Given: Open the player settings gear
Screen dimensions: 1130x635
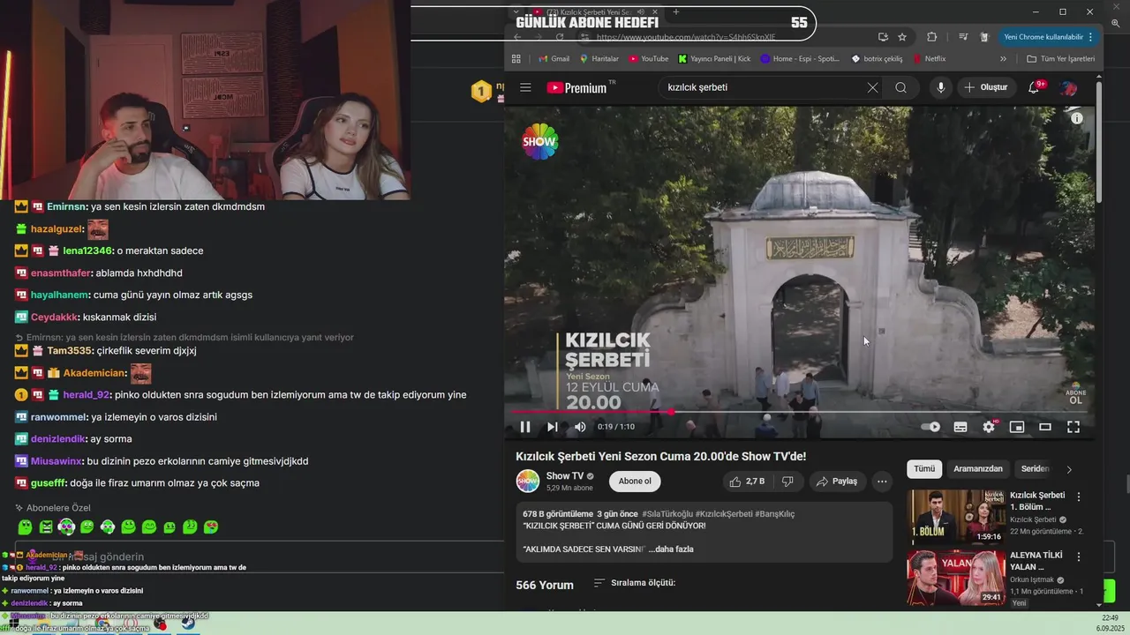Looking at the screenshot, I should tap(989, 427).
